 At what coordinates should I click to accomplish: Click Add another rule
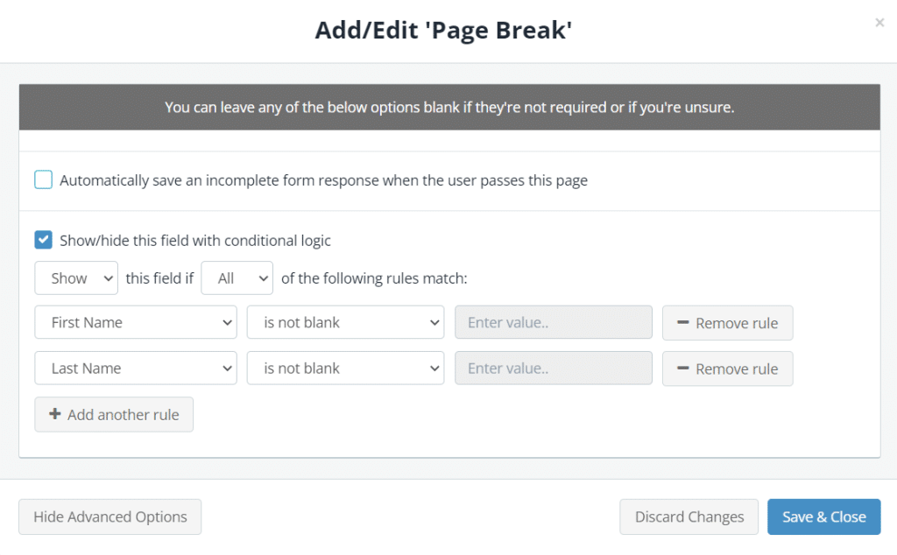click(114, 414)
